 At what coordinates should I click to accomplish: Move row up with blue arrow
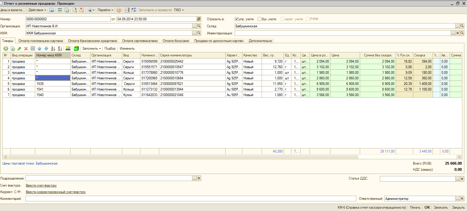click(x=39, y=48)
